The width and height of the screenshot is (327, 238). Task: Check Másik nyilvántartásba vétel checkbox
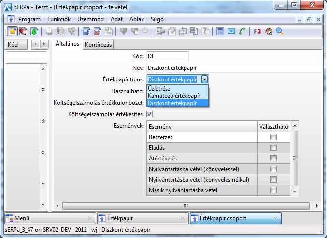(x=273, y=190)
